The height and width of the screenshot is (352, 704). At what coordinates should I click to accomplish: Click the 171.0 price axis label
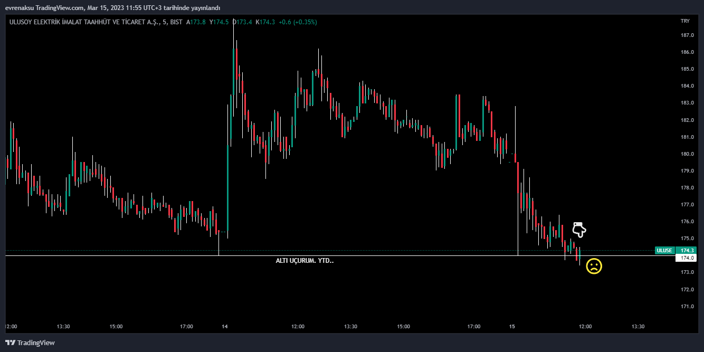point(687,307)
